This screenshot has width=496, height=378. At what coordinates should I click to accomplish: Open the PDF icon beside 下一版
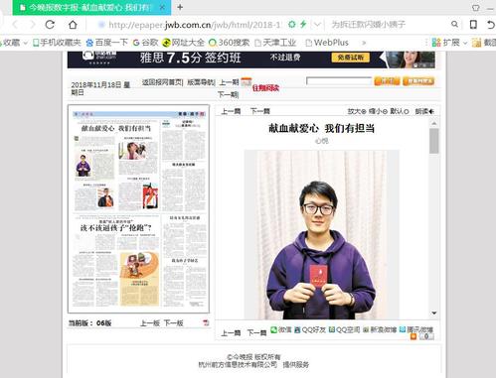(206, 322)
